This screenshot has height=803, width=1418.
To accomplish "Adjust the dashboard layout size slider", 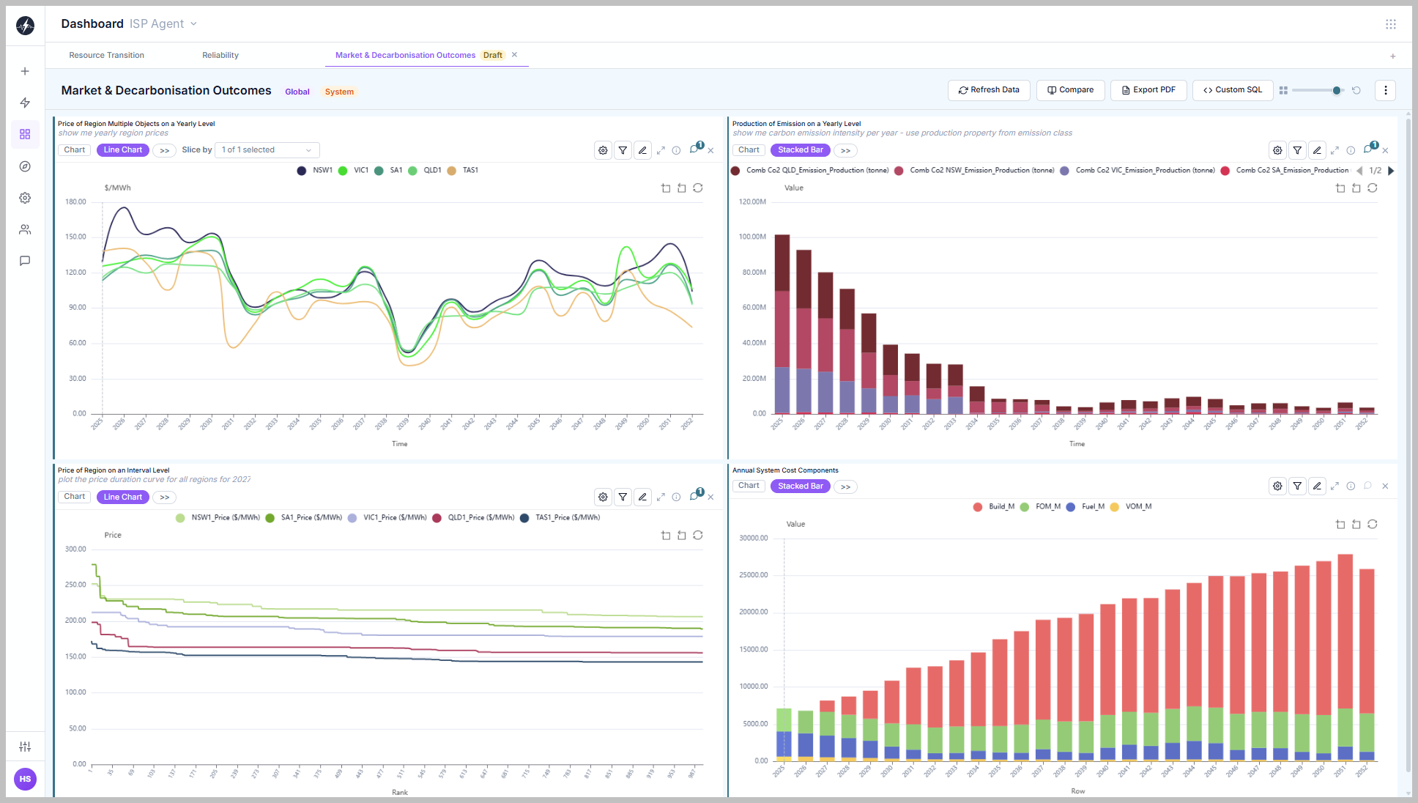I will (x=1317, y=90).
